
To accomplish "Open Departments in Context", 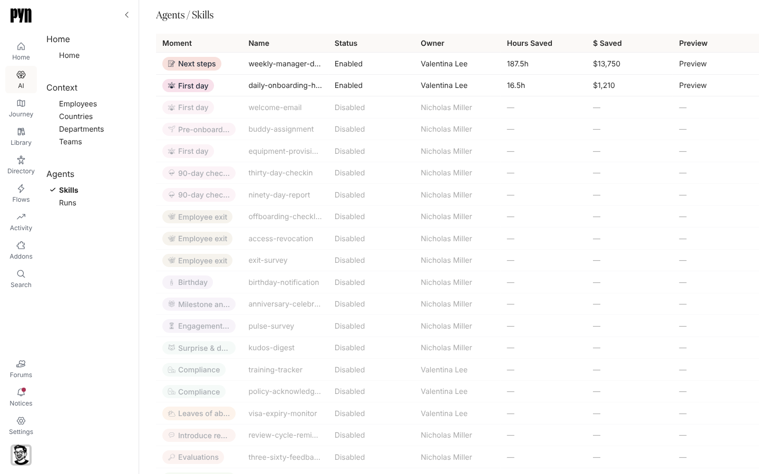I will (81, 129).
